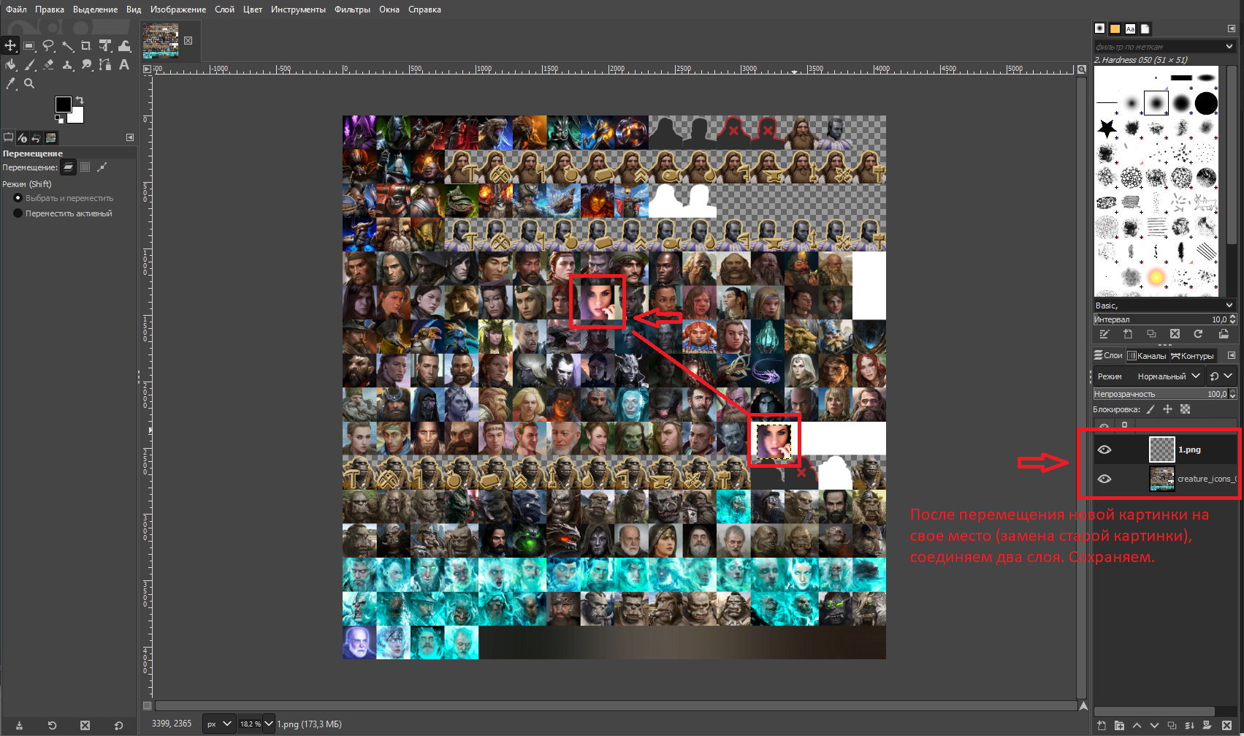Adjust the Непрозрачность opacity slider

pyautogui.click(x=1164, y=394)
